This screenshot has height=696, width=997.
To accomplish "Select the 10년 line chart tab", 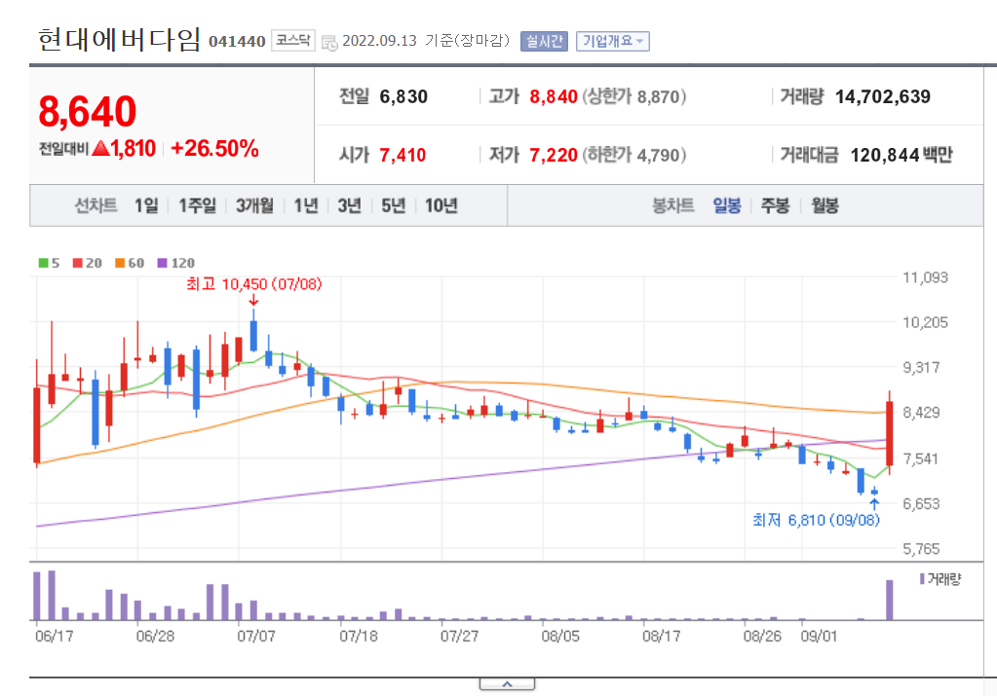I will (x=441, y=205).
